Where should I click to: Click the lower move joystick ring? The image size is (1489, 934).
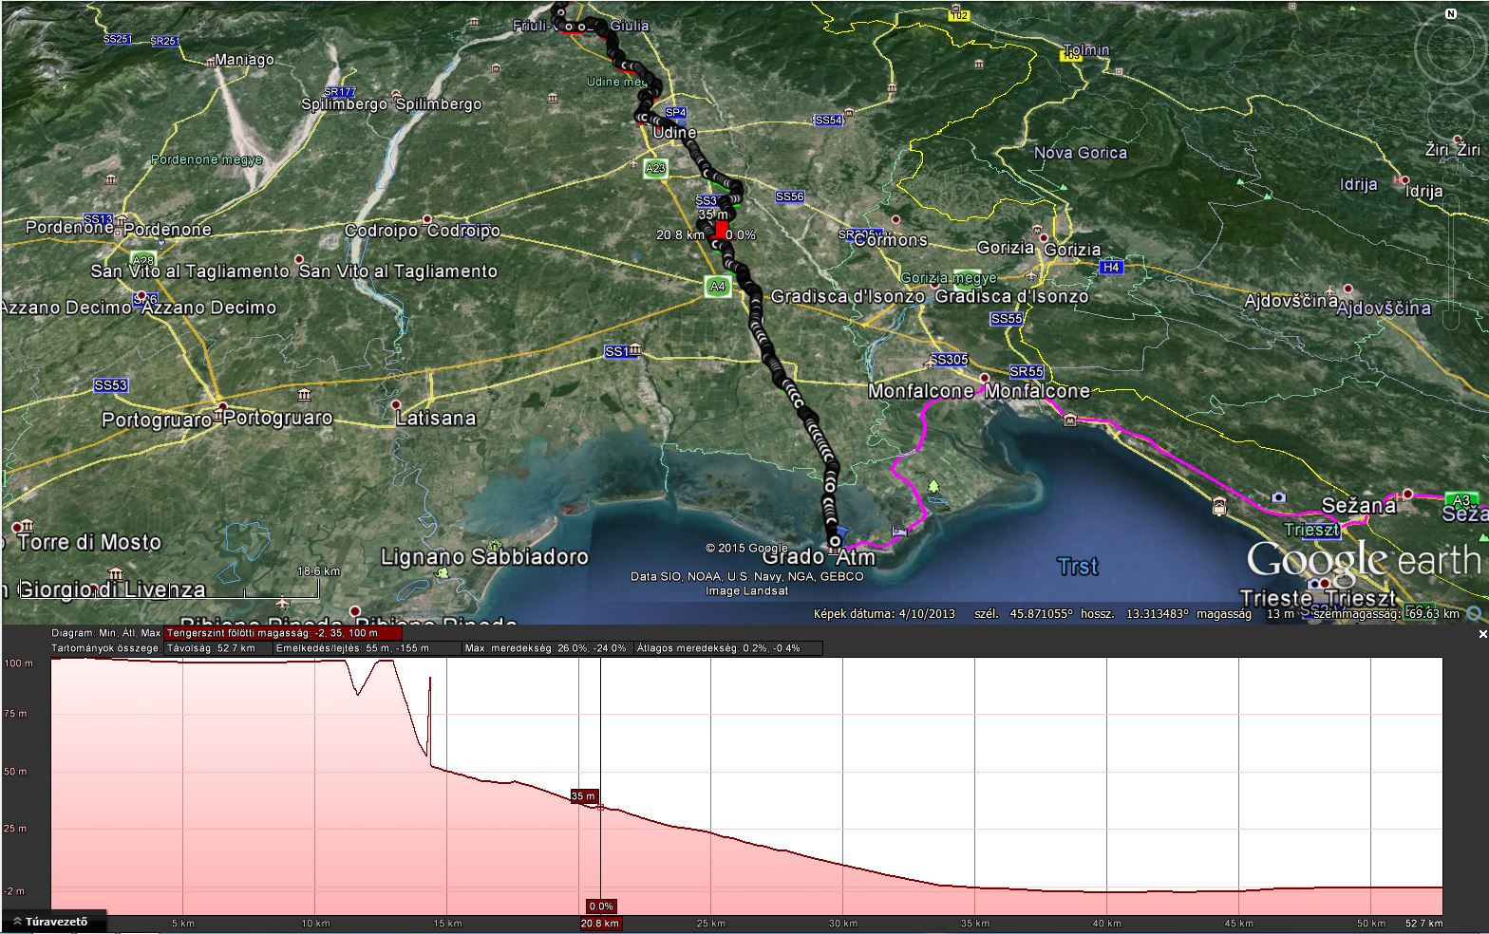[1451, 117]
